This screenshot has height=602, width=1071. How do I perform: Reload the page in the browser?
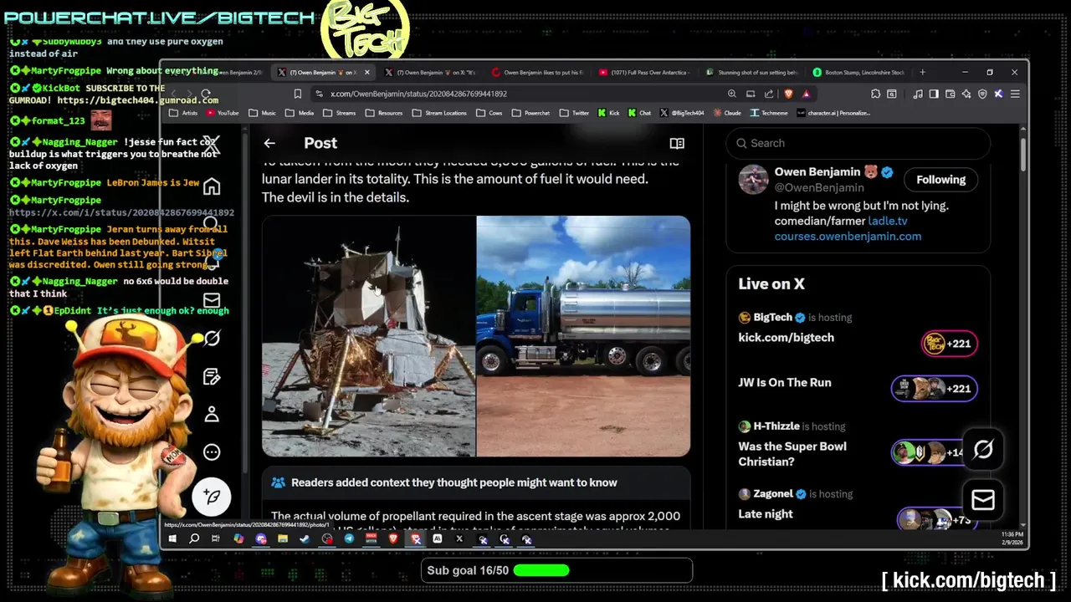tap(206, 94)
